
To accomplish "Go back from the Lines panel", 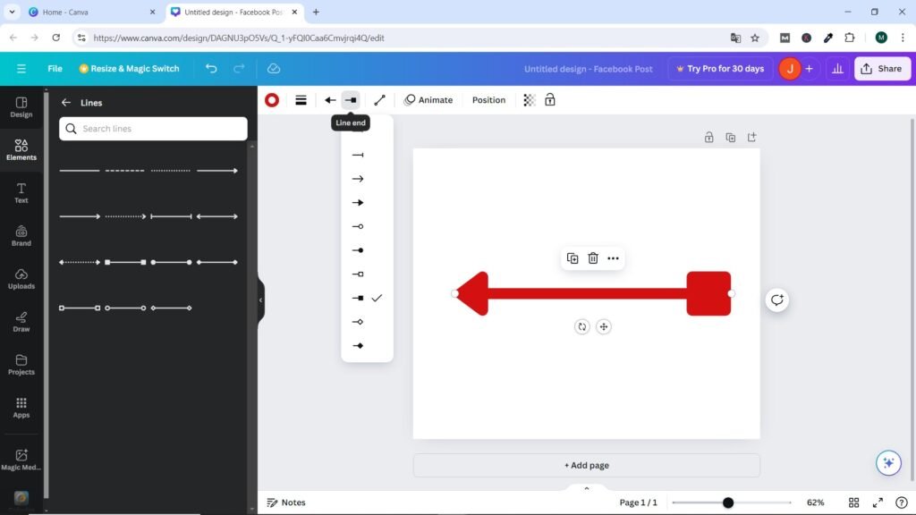I will coord(66,103).
